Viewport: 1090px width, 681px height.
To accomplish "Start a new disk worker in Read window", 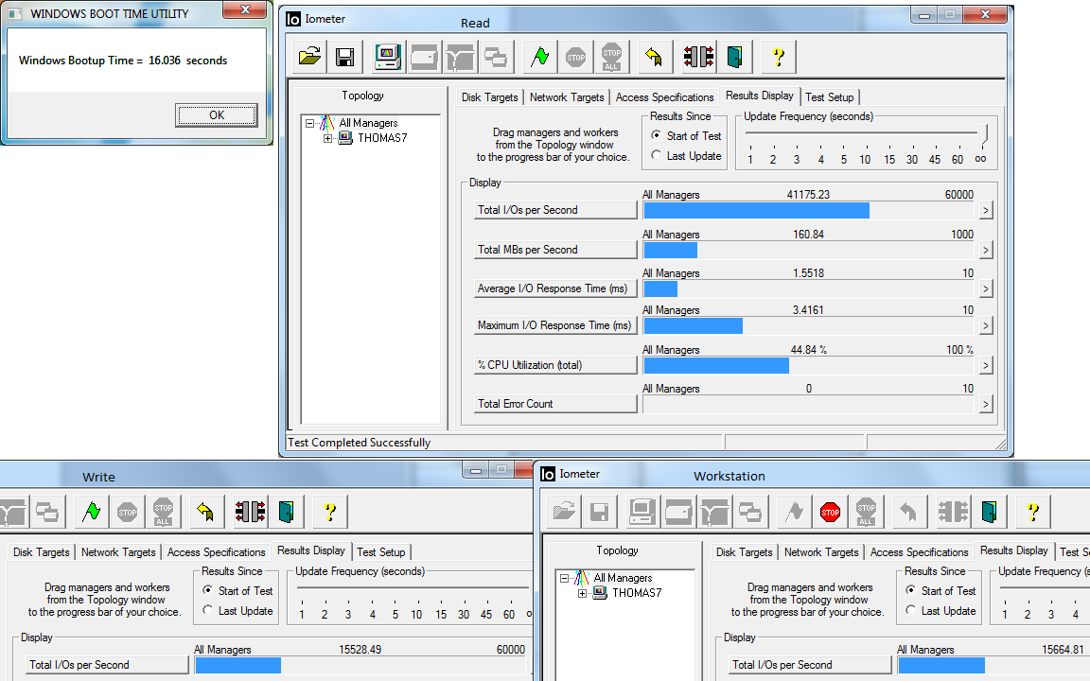I will [x=424, y=57].
